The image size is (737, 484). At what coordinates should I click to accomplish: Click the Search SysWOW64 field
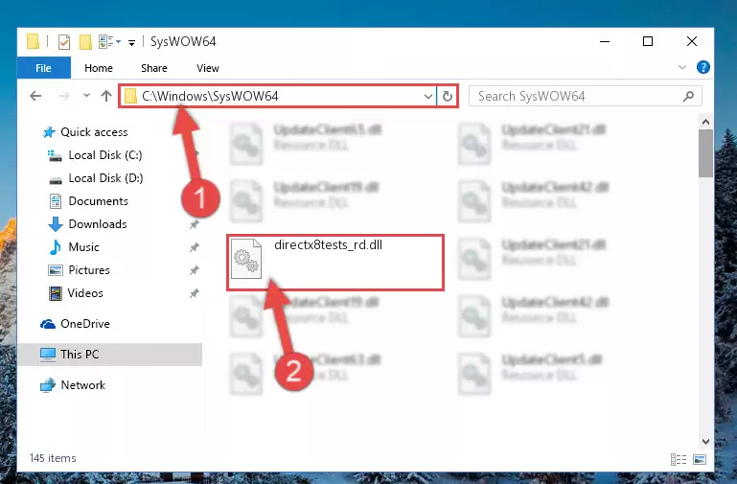[x=586, y=97]
